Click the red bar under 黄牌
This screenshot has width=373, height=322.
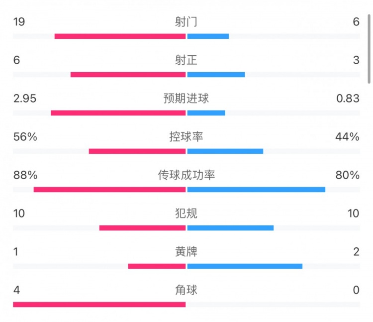point(157,266)
